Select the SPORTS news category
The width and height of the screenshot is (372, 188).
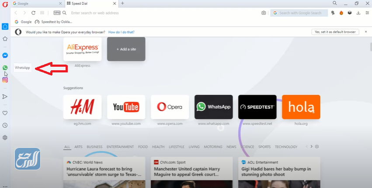[x=264, y=147]
